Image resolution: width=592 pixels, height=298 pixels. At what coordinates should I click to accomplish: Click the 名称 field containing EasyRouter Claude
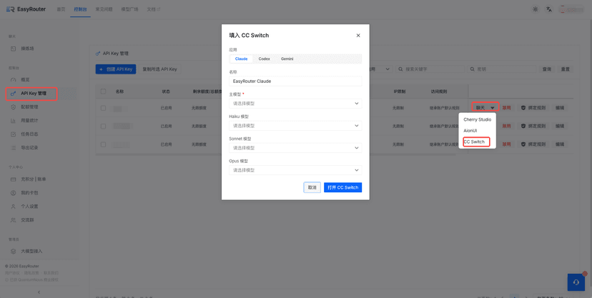click(x=295, y=81)
